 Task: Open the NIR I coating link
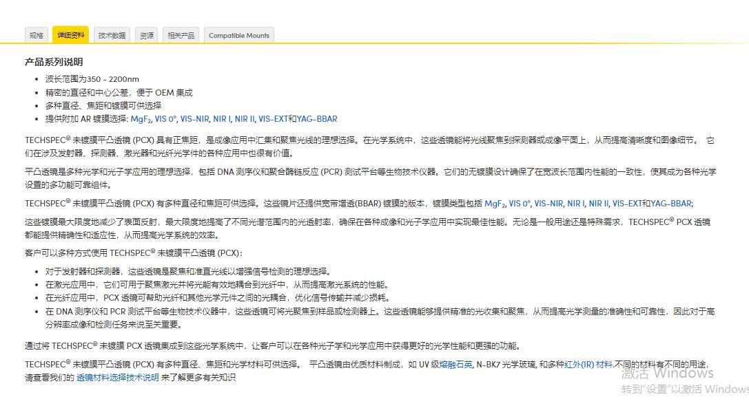point(223,118)
